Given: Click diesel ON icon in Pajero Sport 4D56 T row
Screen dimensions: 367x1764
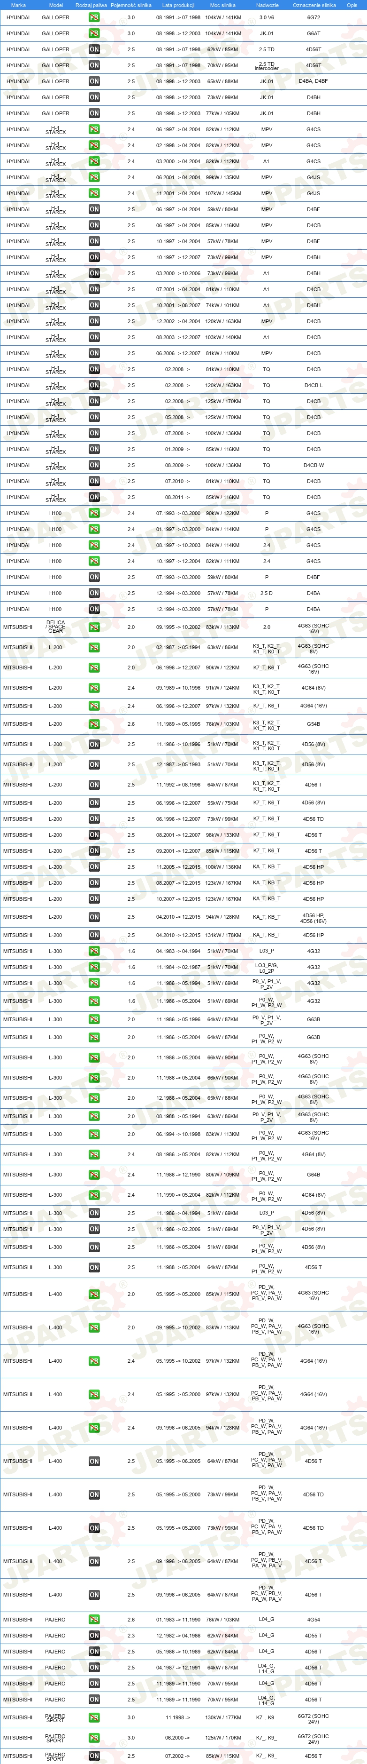Looking at the screenshot, I should tap(94, 1756).
